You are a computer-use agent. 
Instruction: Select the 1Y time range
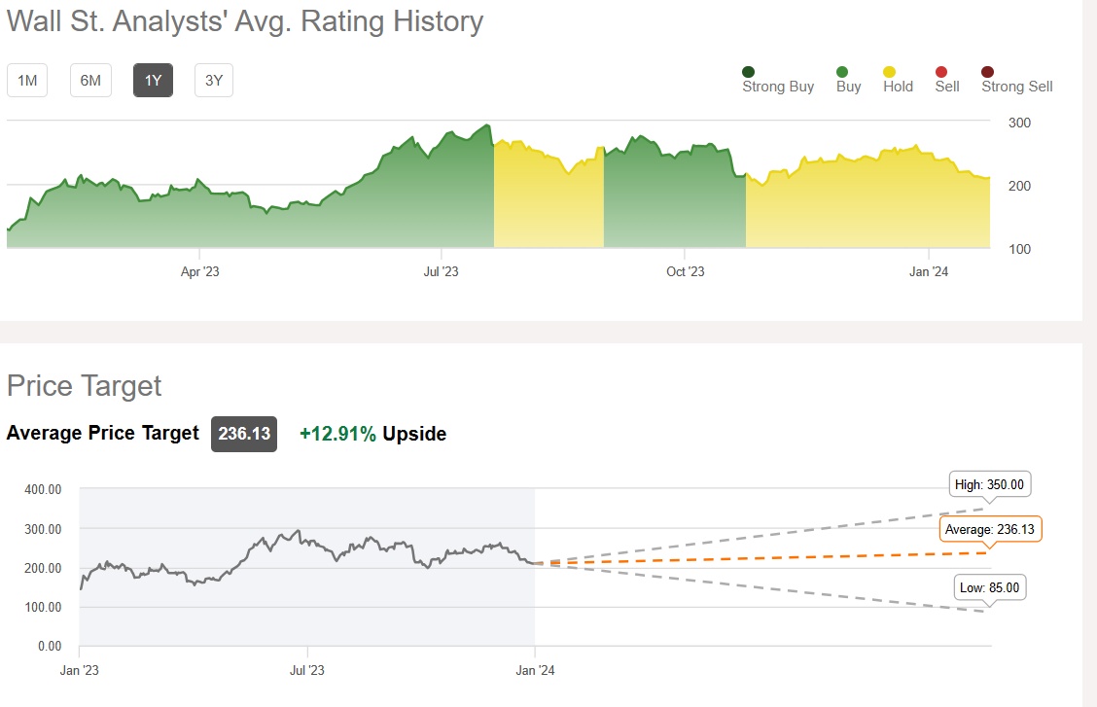(153, 81)
